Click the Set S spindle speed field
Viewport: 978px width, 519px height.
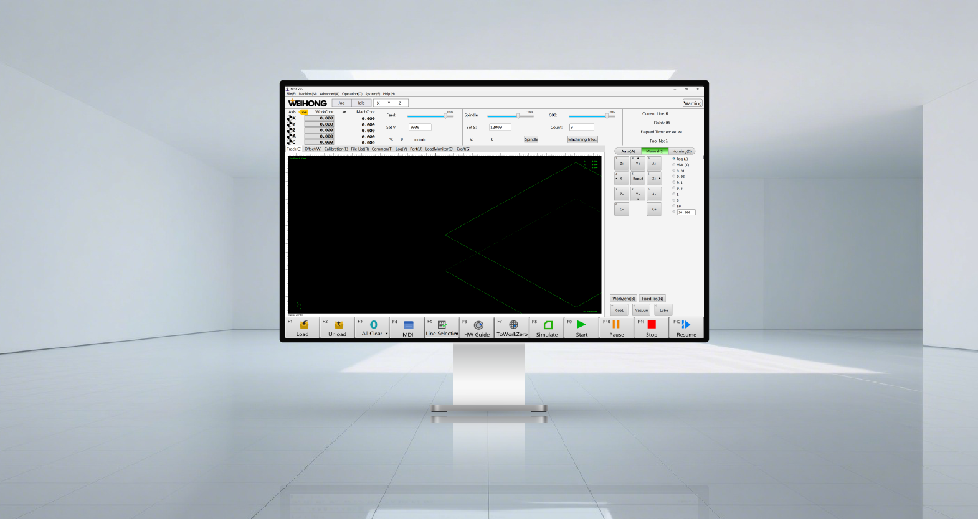tap(500, 127)
